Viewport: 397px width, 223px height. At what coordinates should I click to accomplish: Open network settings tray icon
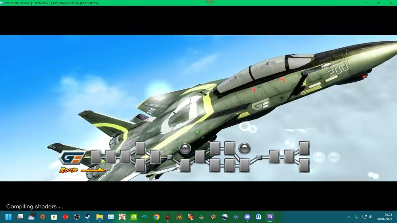point(364,217)
